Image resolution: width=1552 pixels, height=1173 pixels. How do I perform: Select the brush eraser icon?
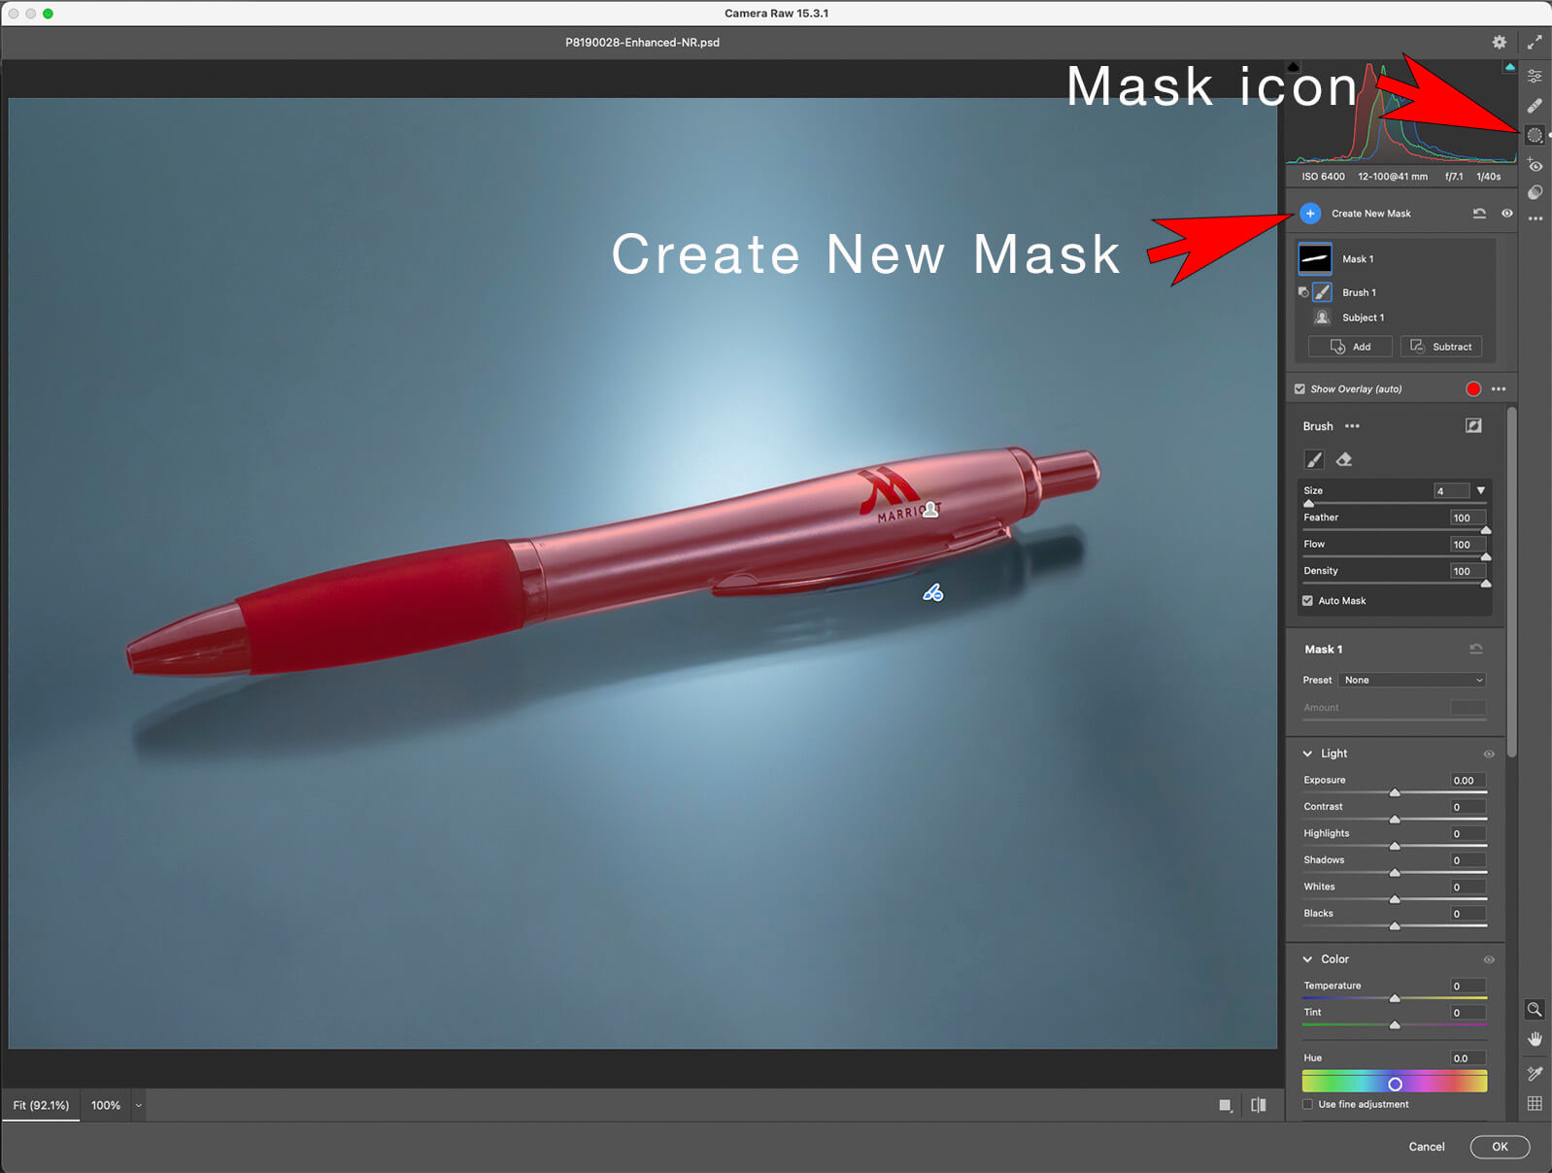1344,459
